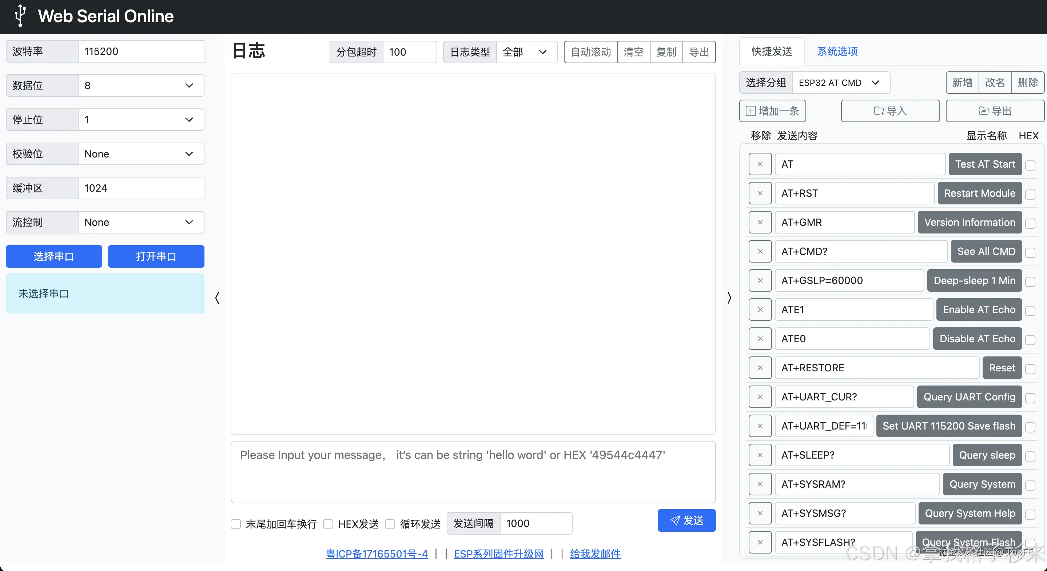Click the paper plane send icon
Viewport: 1047px width, 571px height.
coord(675,520)
